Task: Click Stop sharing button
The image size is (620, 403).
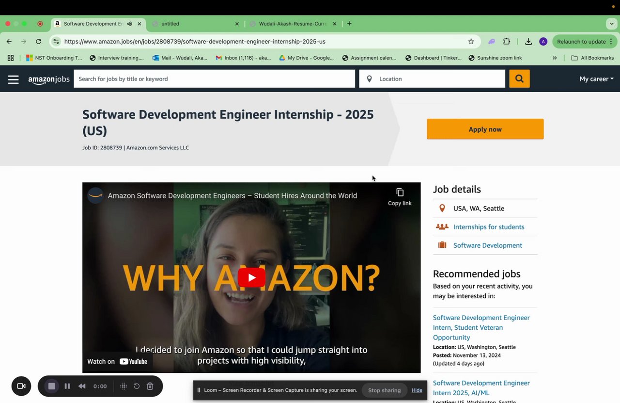Action: pos(384,390)
